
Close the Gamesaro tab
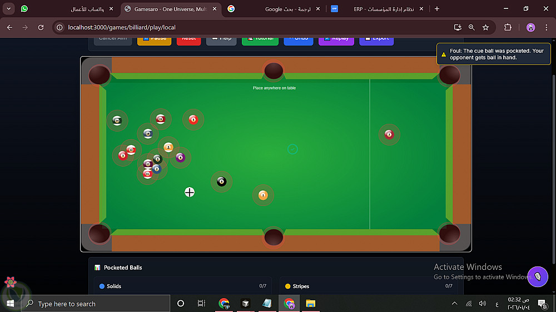tap(215, 9)
